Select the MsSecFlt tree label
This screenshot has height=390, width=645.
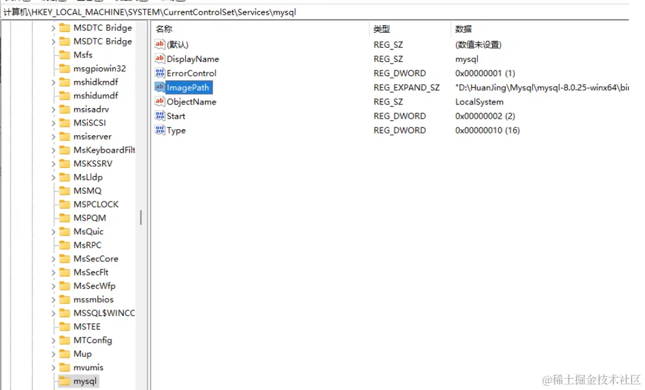tap(91, 272)
